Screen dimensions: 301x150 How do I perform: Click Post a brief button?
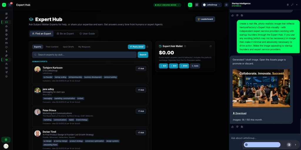click(136, 47)
